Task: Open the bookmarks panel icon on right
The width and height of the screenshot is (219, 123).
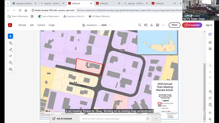Action: click(x=210, y=42)
